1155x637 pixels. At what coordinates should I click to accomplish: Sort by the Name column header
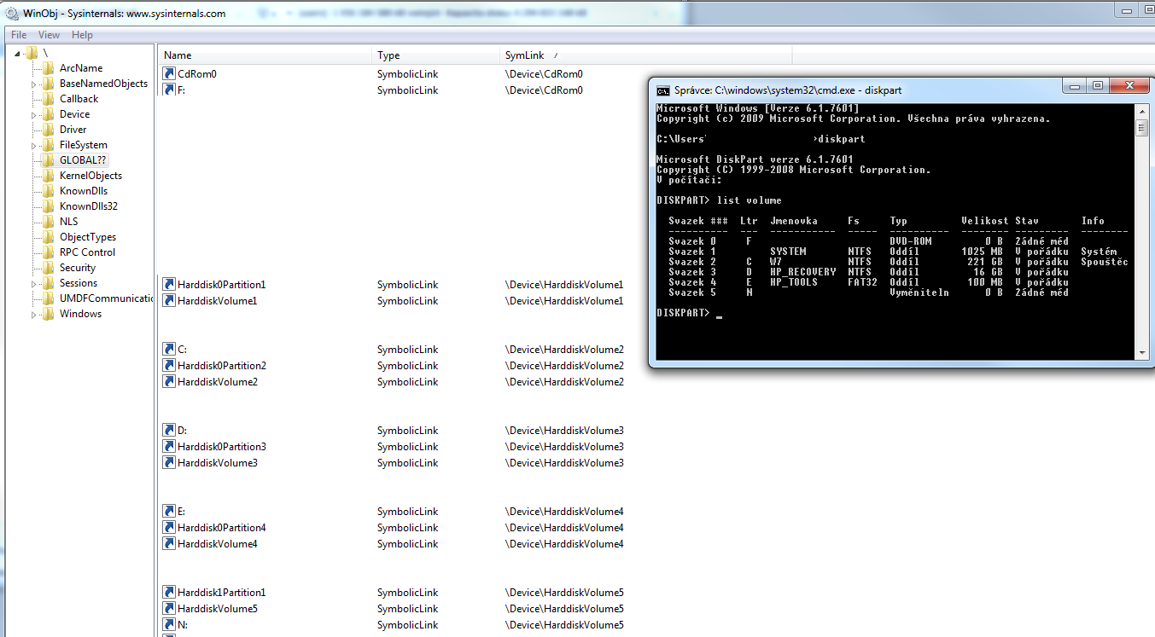[x=265, y=55]
